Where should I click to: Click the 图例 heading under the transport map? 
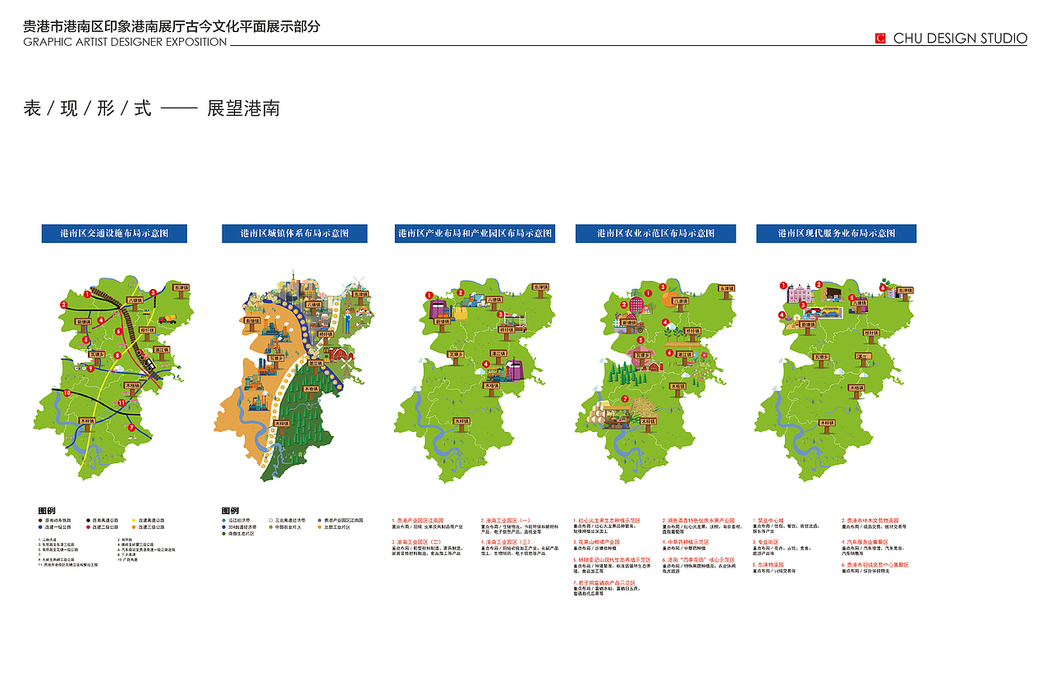(x=47, y=511)
